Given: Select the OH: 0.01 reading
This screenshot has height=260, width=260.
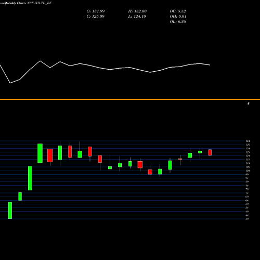Looking at the screenshot, I should click(178, 17).
